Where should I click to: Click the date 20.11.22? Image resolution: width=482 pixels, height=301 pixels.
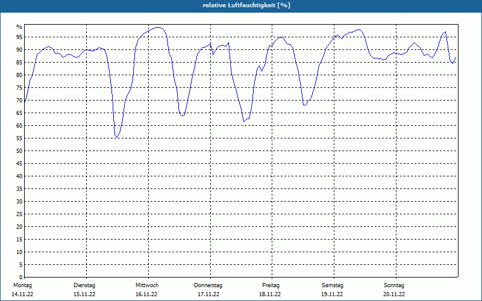[x=394, y=294]
